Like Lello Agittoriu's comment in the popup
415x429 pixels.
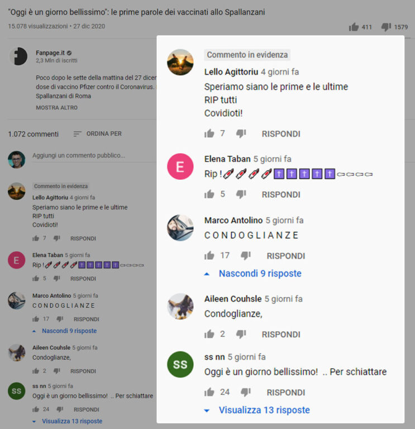209,134
